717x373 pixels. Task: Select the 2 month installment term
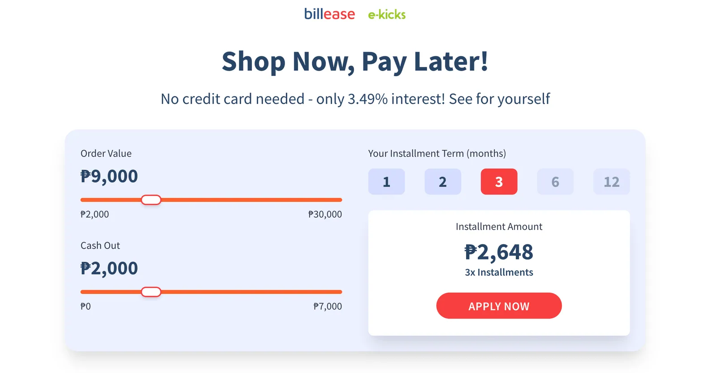pyautogui.click(x=443, y=182)
